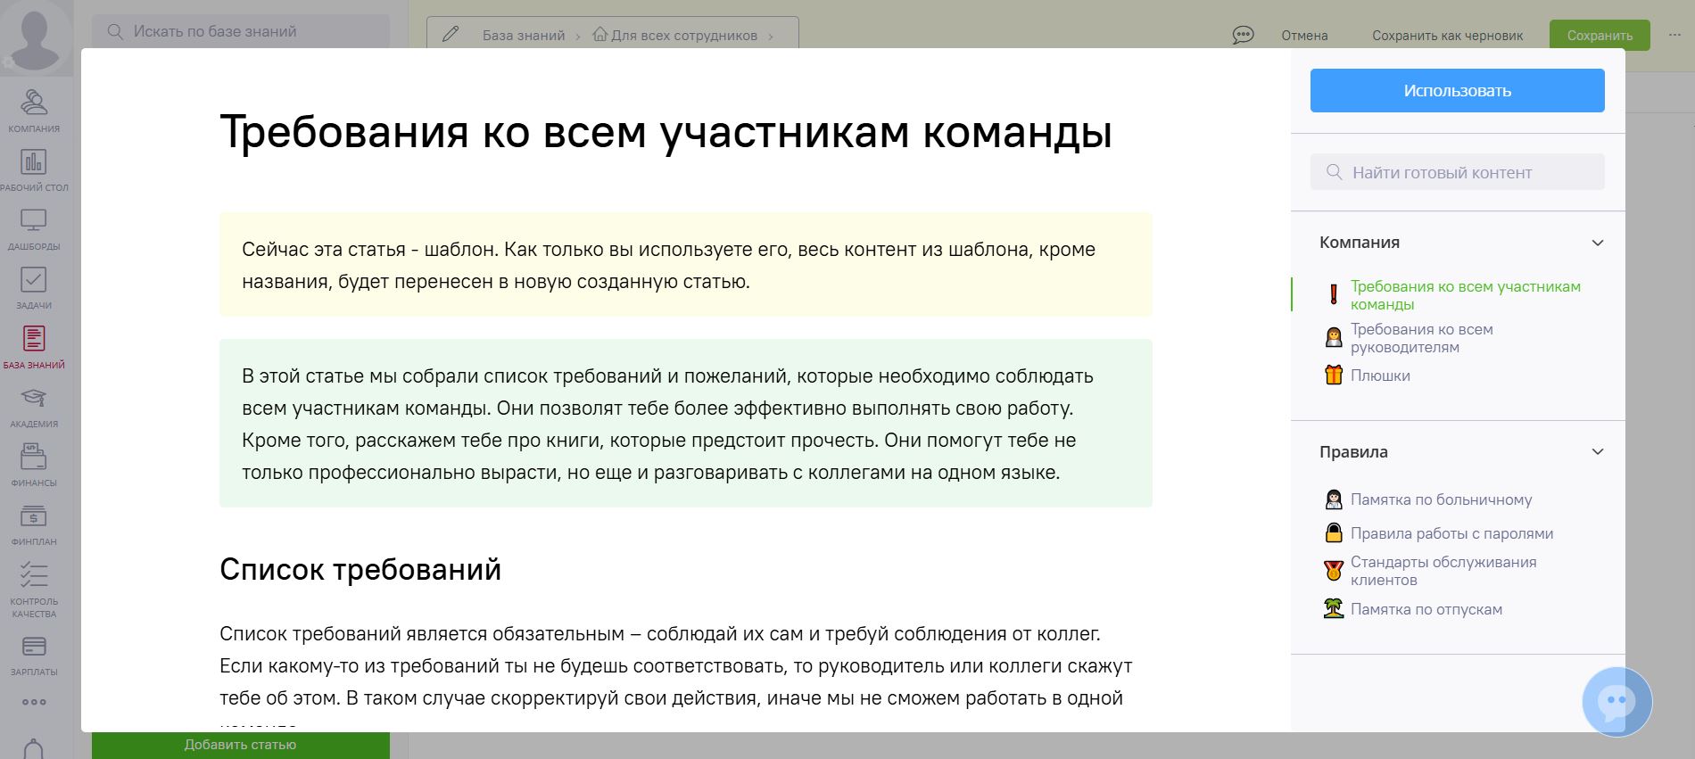Viewport: 1695px width, 759px height.
Task: Open the comments speech bubble icon in header
Action: (x=1243, y=35)
